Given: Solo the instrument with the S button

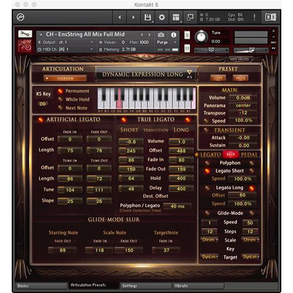Looking at the screenshot, I should (187, 35).
